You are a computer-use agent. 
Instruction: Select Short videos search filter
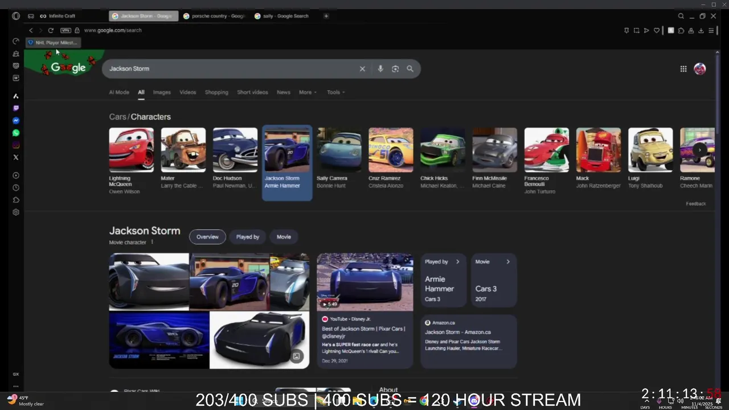[x=252, y=92]
